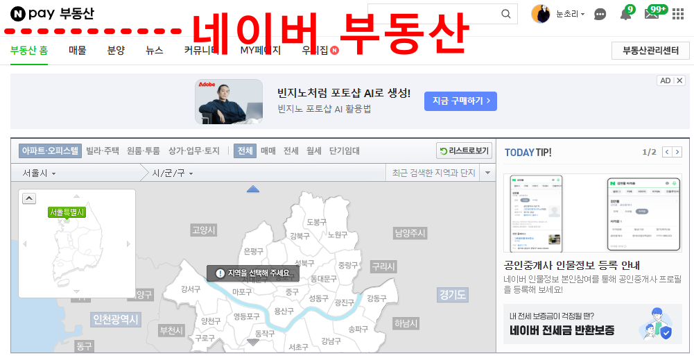Switch to 리스트로보기 list view

coord(465,151)
